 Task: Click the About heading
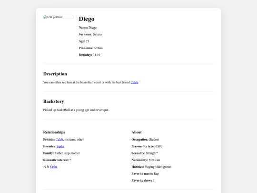coord(137,132)
